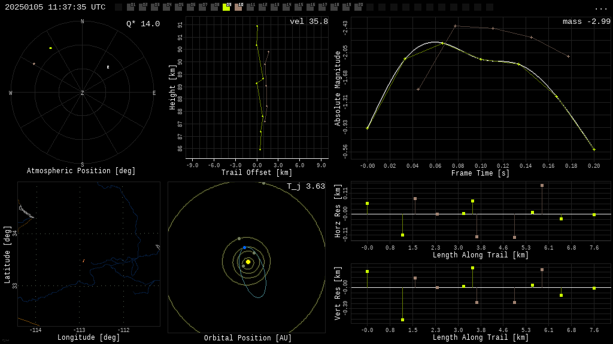Click the Q* 14.0 value
This screenshot has width=613, height=344.
143,24
